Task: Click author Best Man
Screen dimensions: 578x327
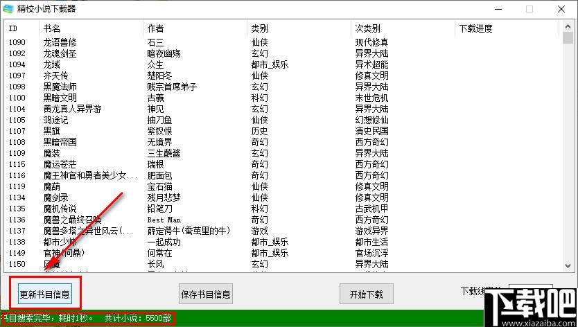Action: (x=164, y=220)
